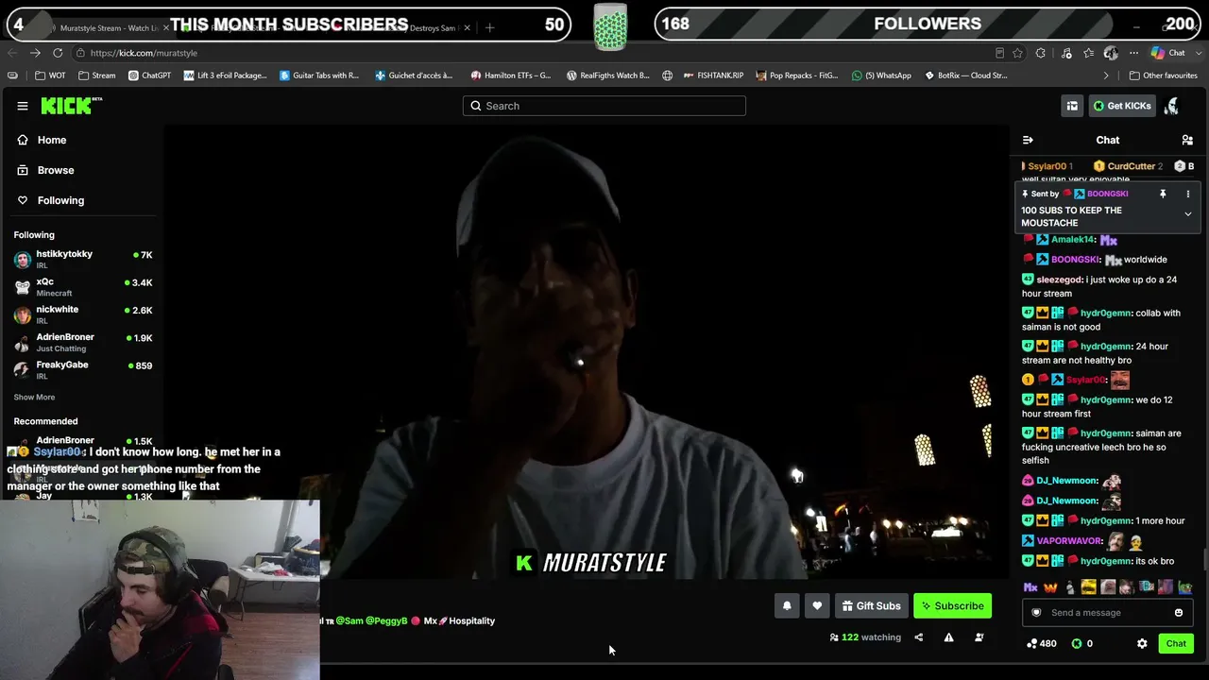Bookmark this page with star icon
This screenshot has width=1209, height=680.
click(1017, 53)
